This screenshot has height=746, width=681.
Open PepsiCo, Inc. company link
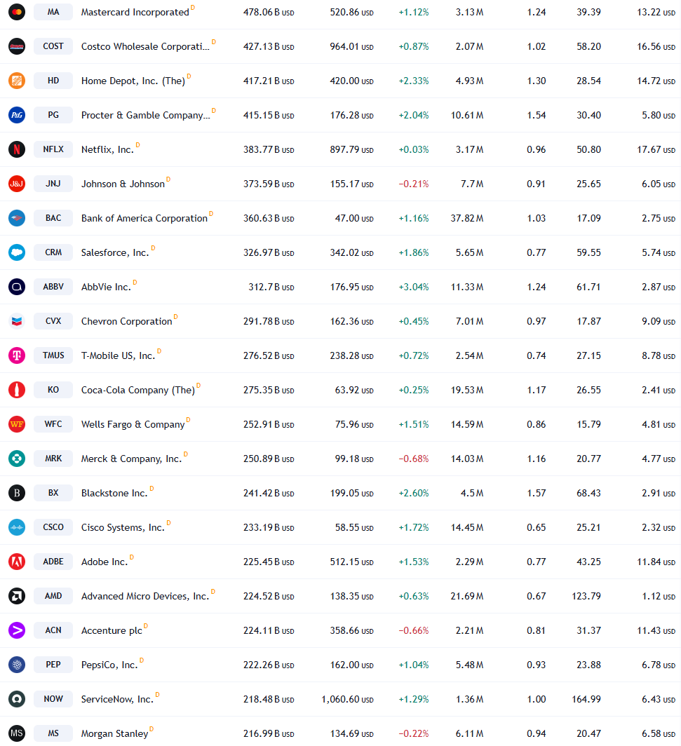pyautogui.click(x=109, y=665)
